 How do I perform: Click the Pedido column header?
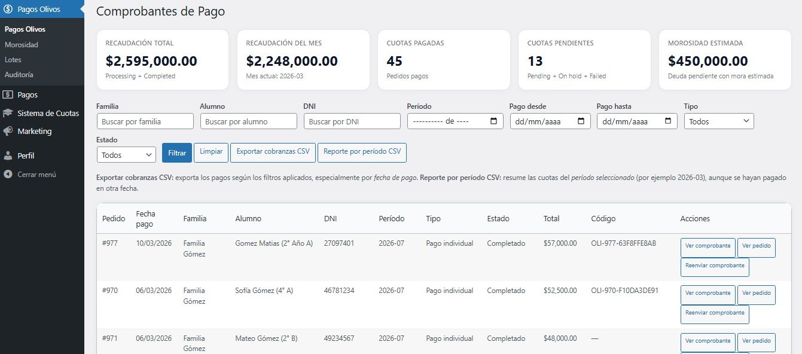114,219
